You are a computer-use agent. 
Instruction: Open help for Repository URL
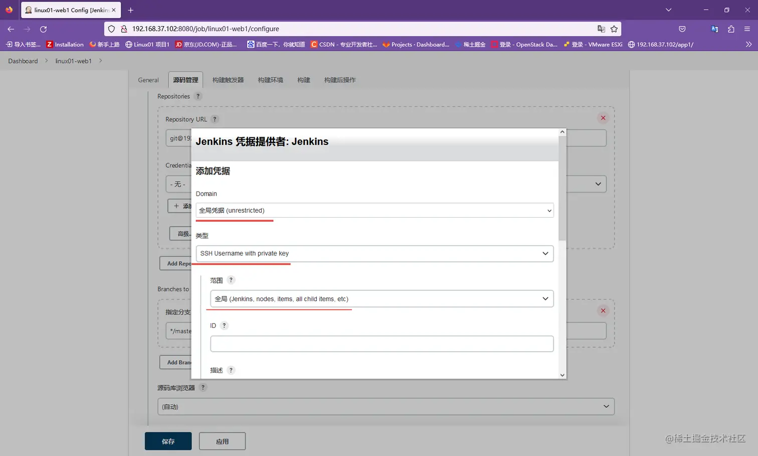point(215,119)
